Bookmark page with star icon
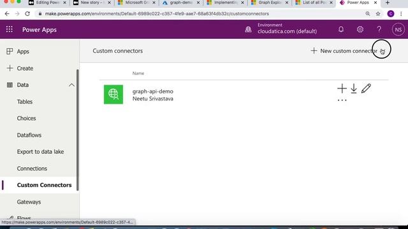The height and width of the screenshot is (229, 408). [x=378, y=14]
